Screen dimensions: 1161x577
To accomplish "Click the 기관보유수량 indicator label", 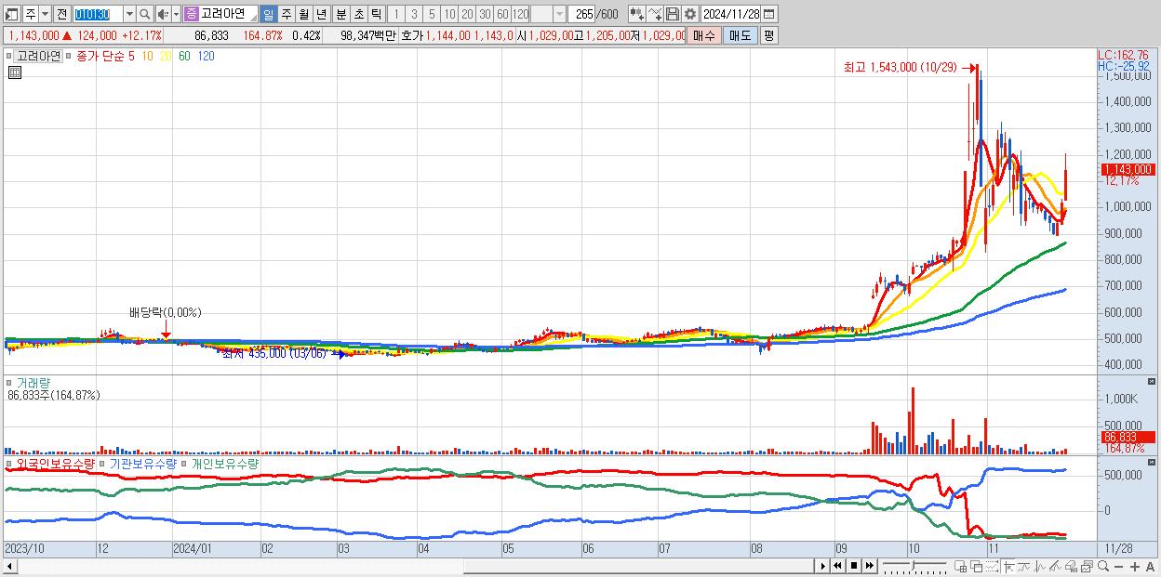I will (142, 463).
